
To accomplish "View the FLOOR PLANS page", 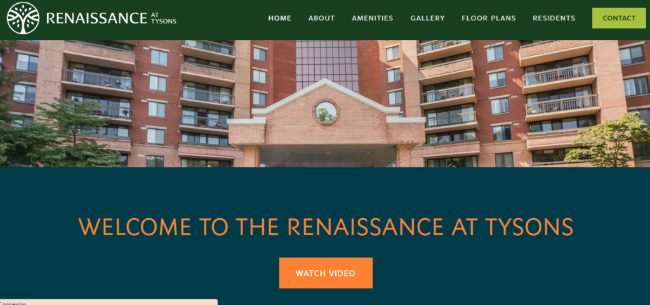I will (x=489, y=18).
